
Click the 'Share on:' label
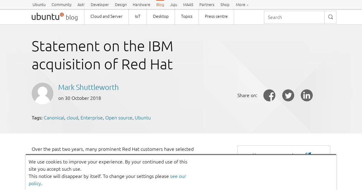[x=247, y=95]
